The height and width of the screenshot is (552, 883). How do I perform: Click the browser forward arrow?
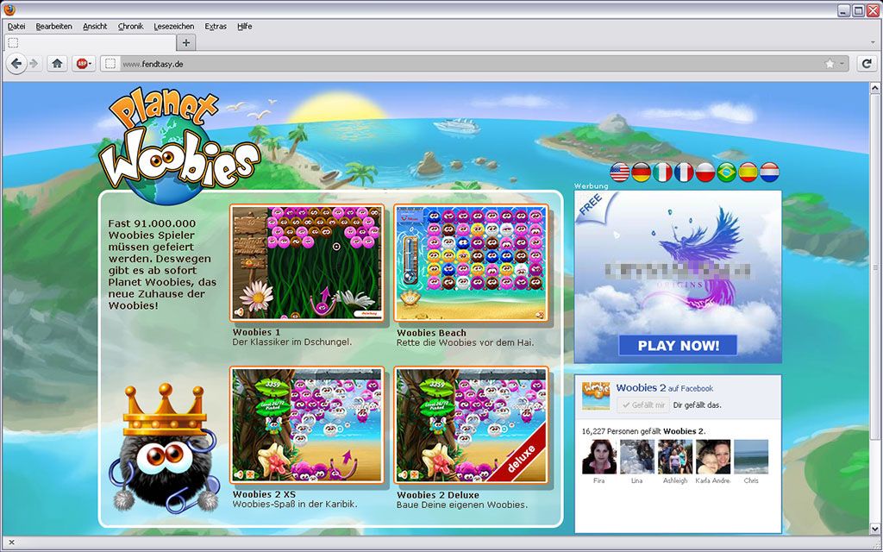[34, 64]
